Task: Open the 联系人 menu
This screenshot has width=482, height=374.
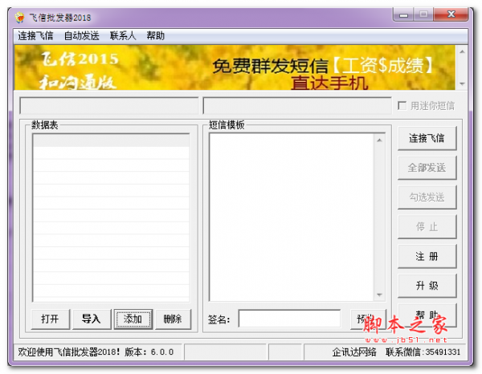Action: pyautogui.click(x=123, y=36)
